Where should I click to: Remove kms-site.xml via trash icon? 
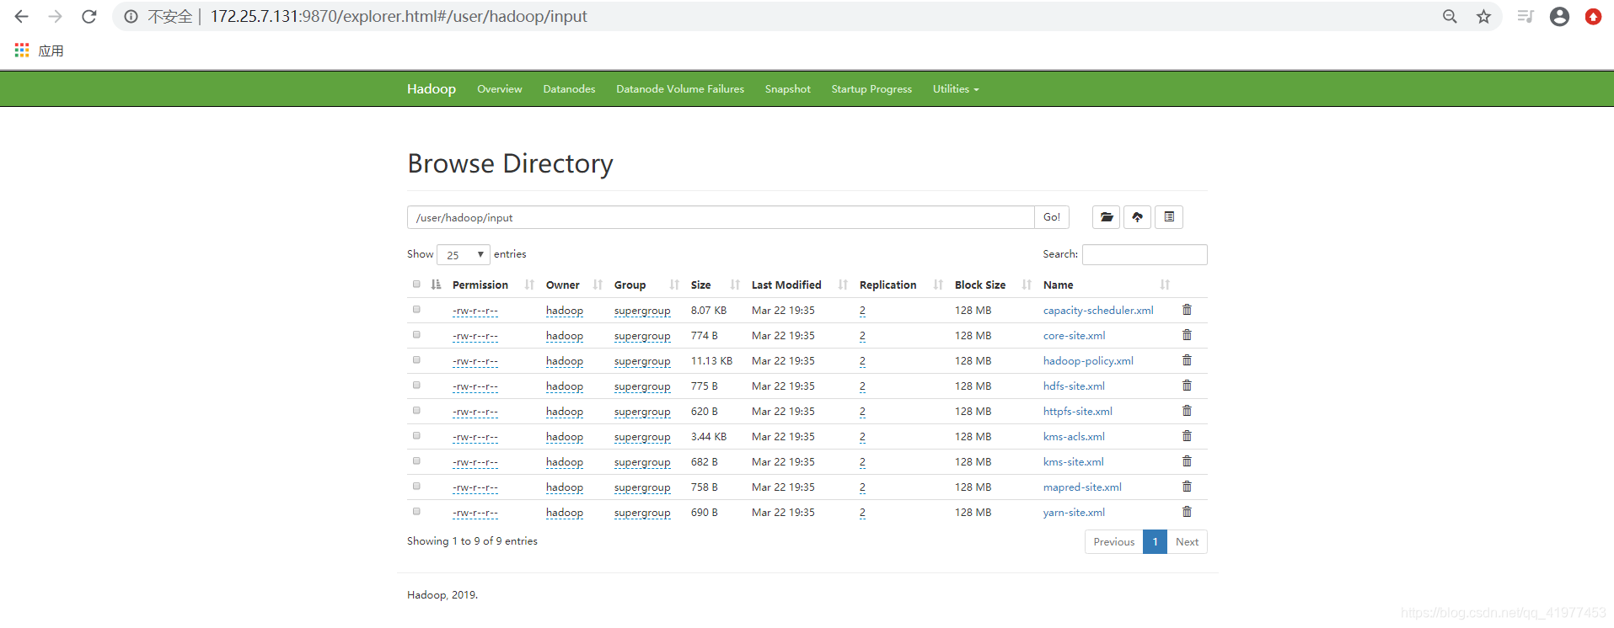[1187, 461]
